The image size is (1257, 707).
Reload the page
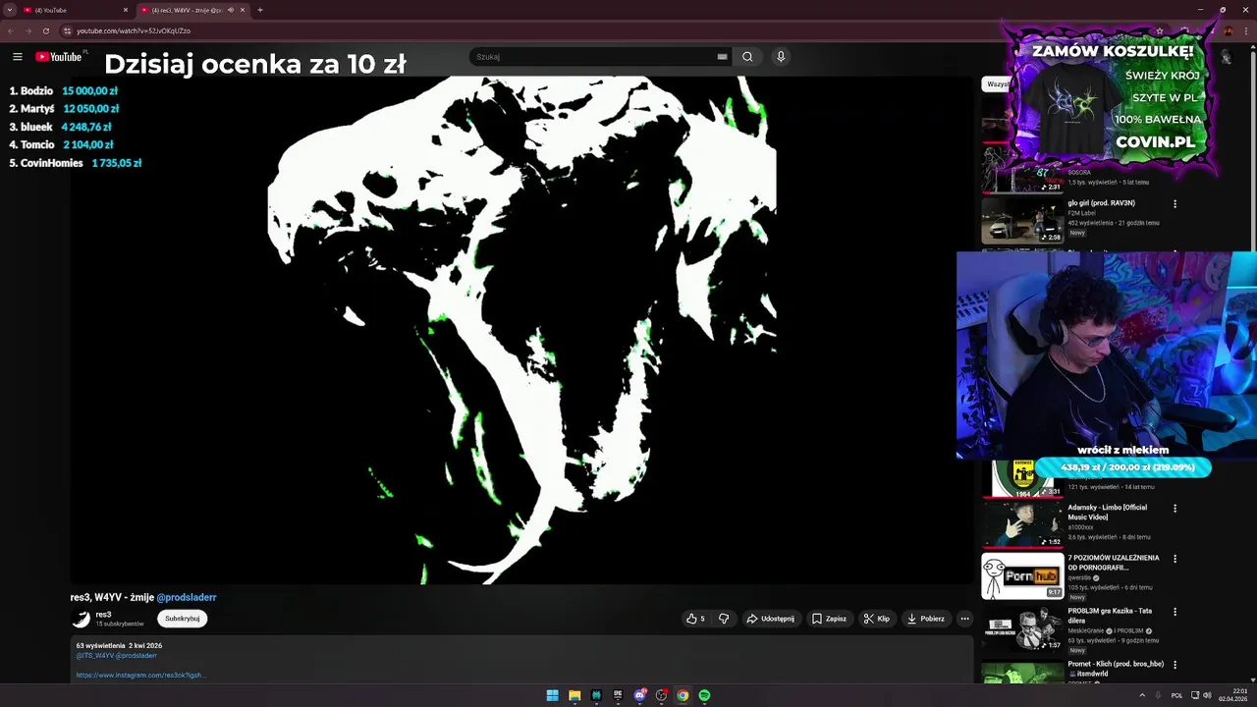[45, 30]
